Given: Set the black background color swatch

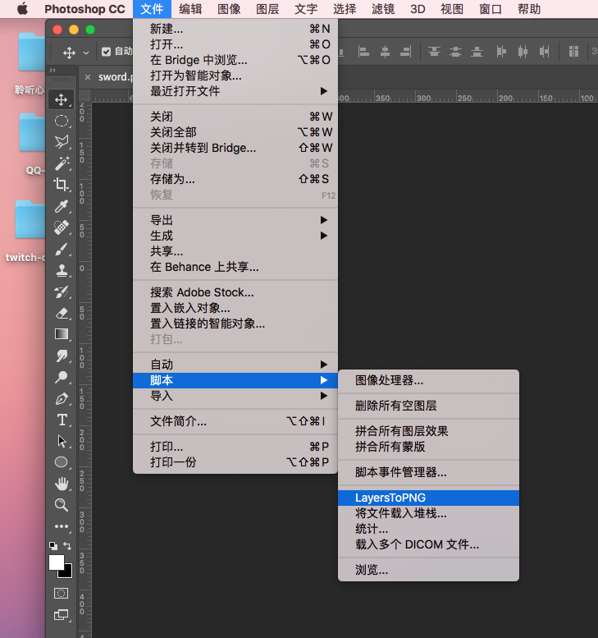Looking at the screenshot, I should pos(67,573).
